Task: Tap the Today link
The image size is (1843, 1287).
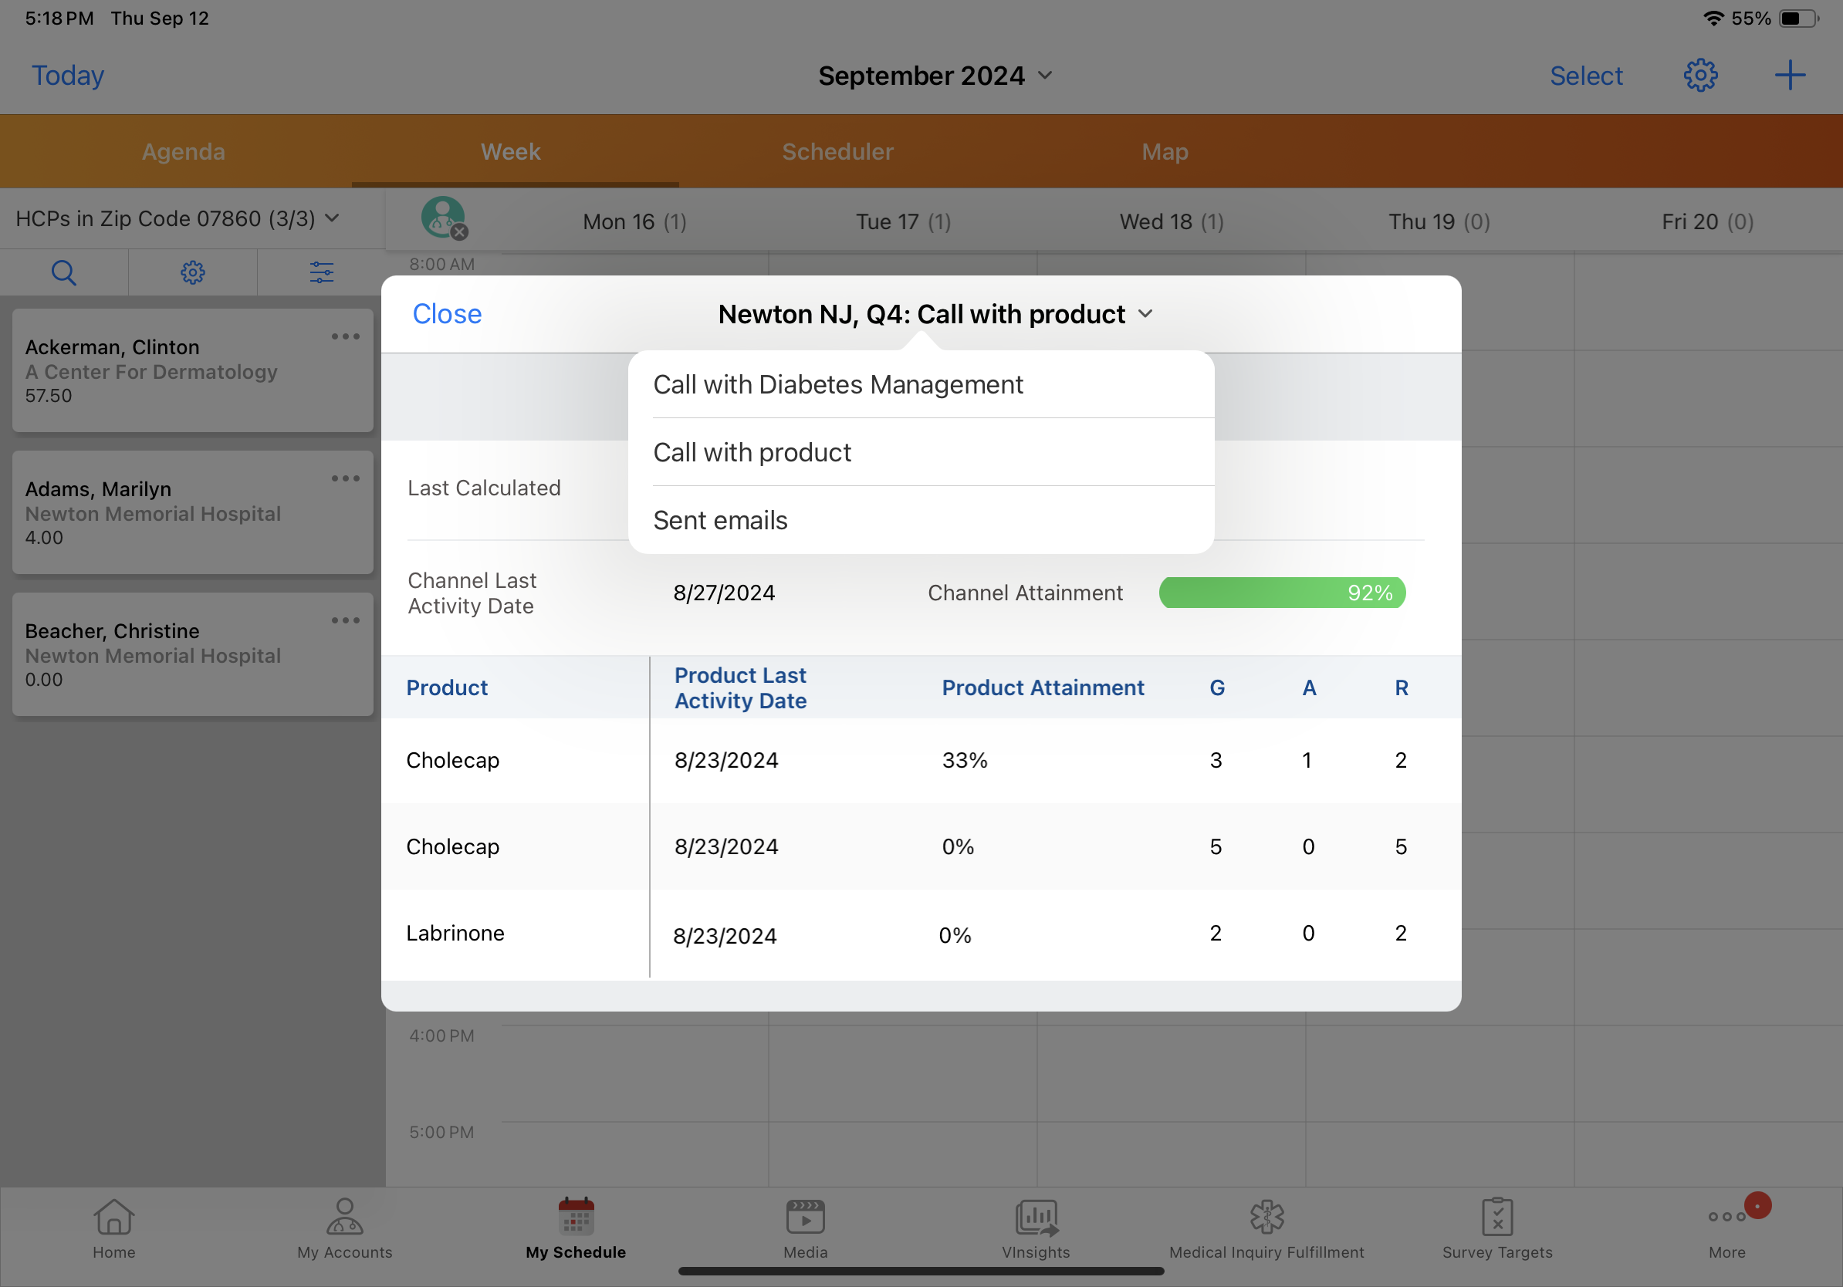Action: (x=67, y=76)
